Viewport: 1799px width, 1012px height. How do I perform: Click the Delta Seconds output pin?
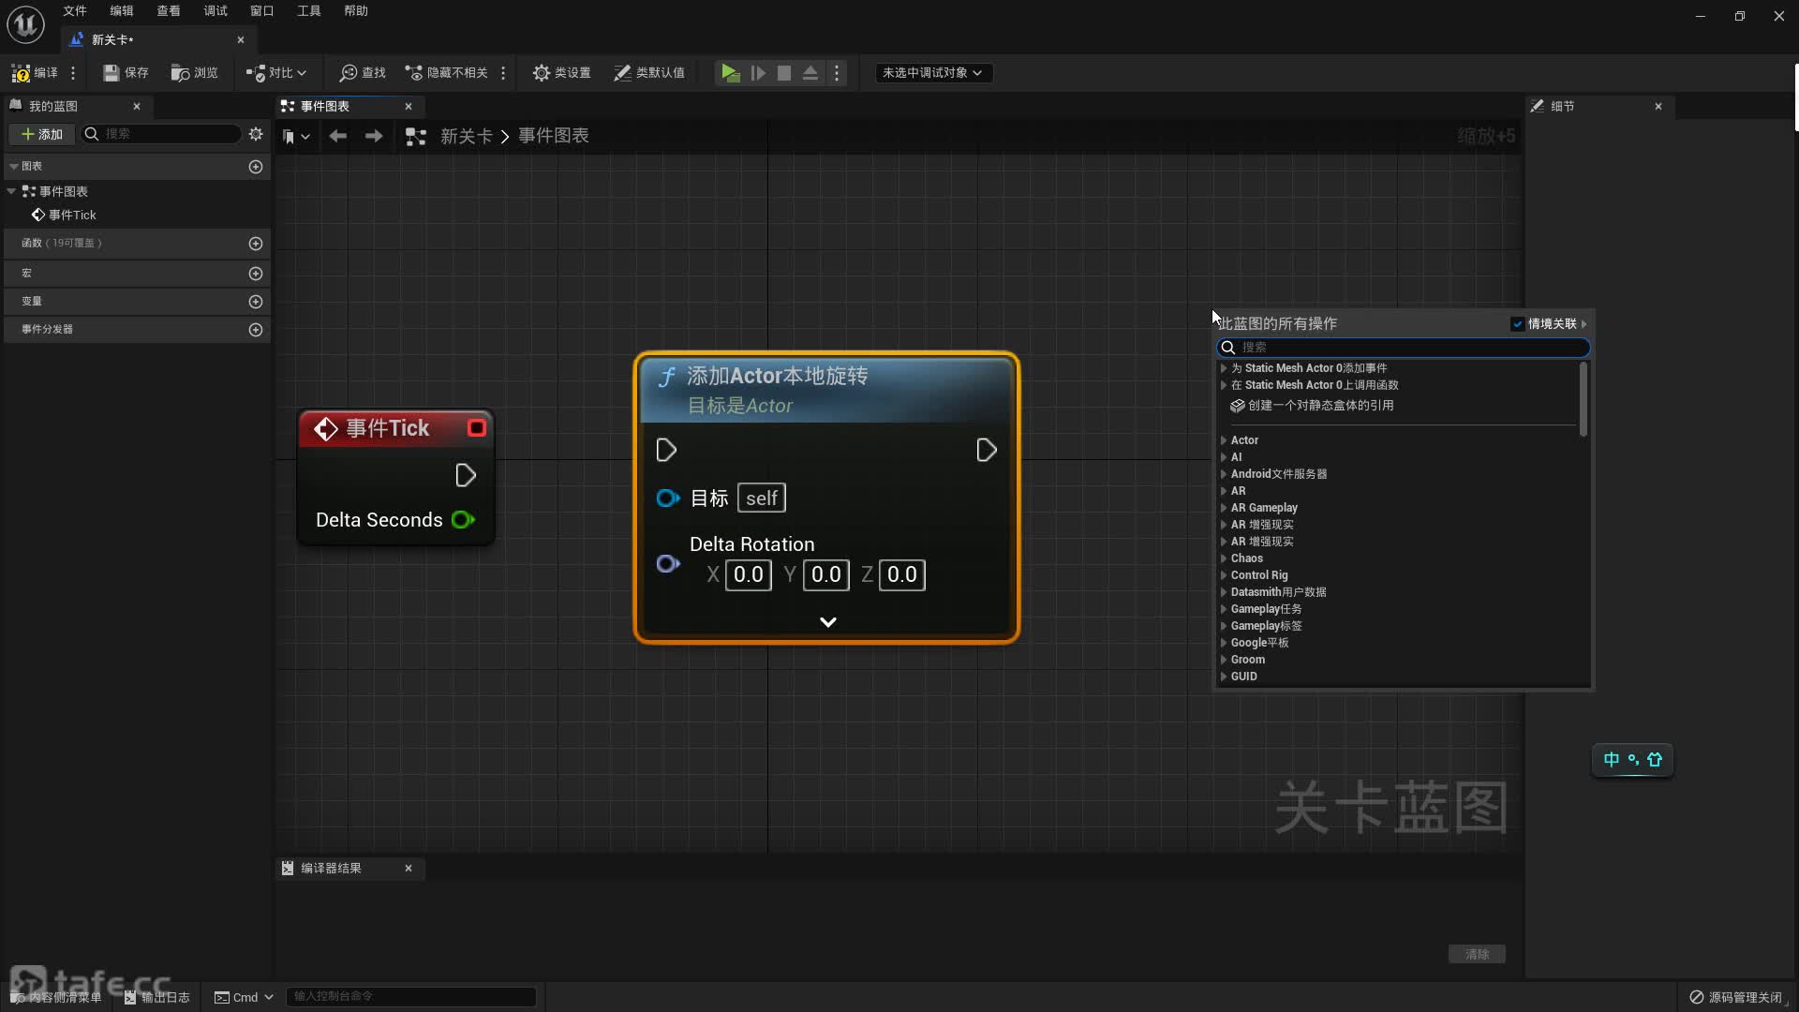[463, 519]
